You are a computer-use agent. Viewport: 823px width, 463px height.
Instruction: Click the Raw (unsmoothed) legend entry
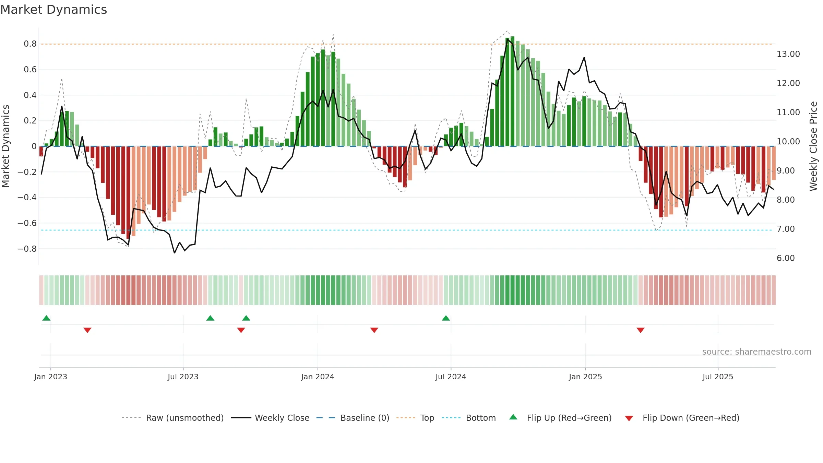point(173,418)
